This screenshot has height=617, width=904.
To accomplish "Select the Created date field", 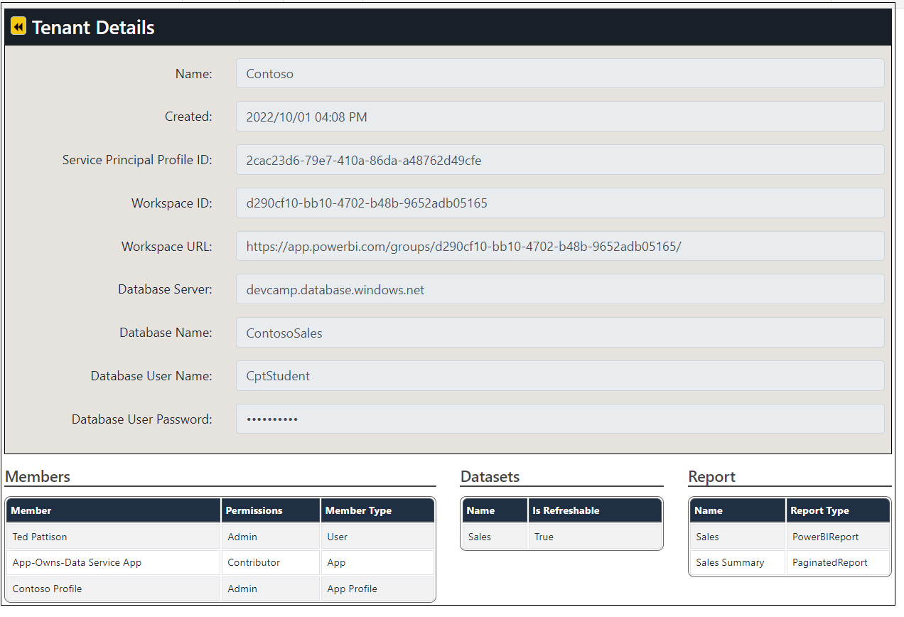I will (560, 117).
